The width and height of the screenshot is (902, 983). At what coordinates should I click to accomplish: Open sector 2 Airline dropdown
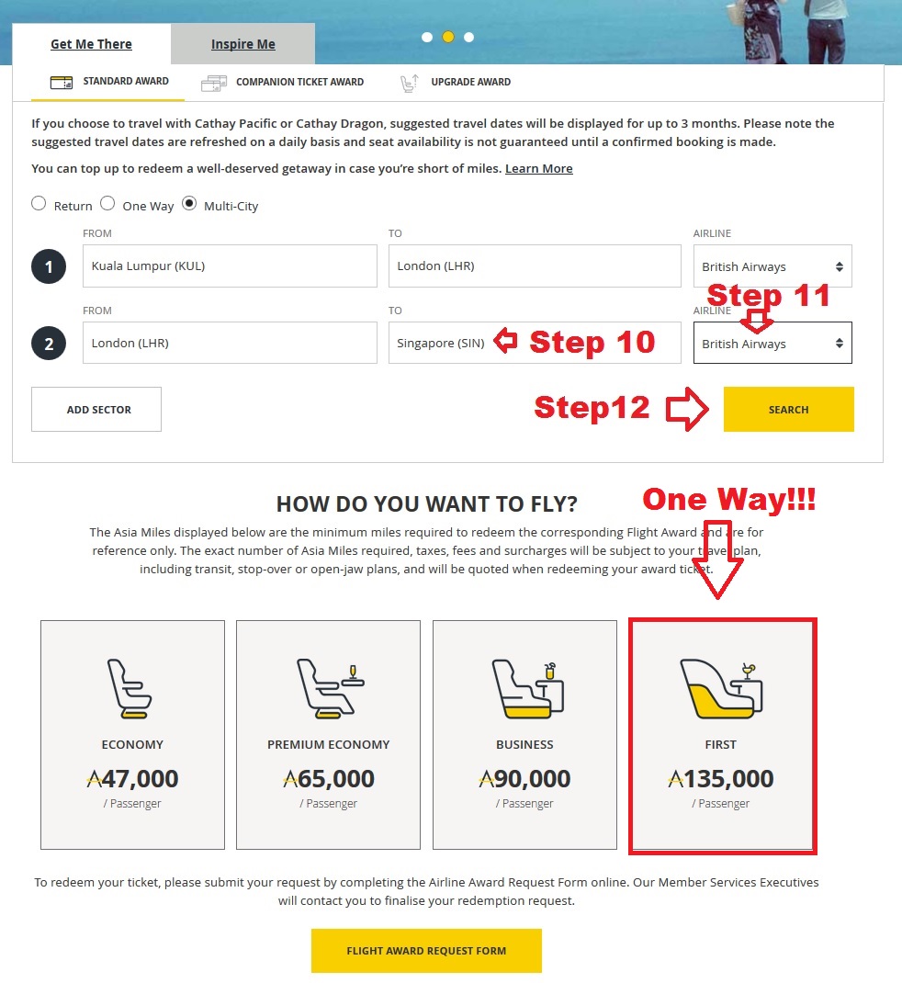(x=772, y=343)
